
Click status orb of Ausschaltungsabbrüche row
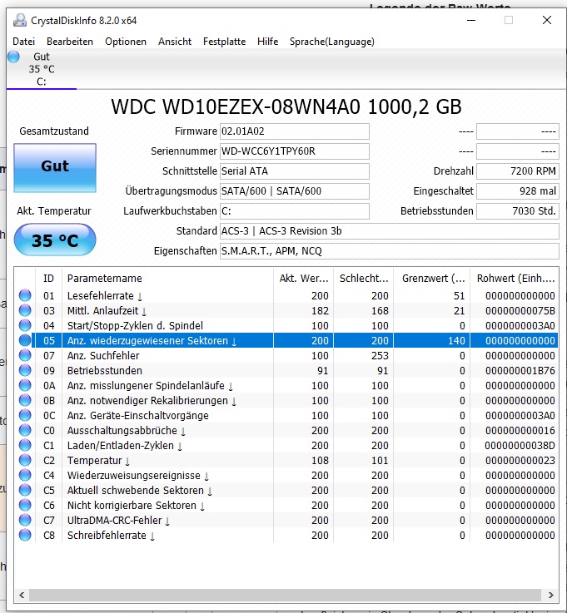(x=25, y=430)
